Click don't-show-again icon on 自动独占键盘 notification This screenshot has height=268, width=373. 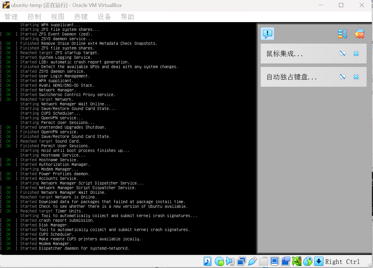343,77
